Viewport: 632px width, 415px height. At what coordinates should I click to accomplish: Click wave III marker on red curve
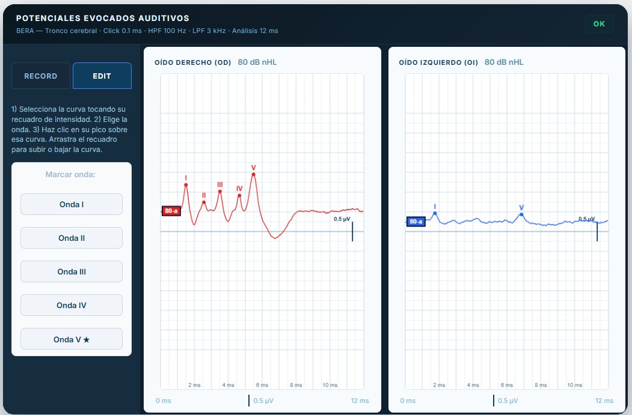(x=220, y=192)
